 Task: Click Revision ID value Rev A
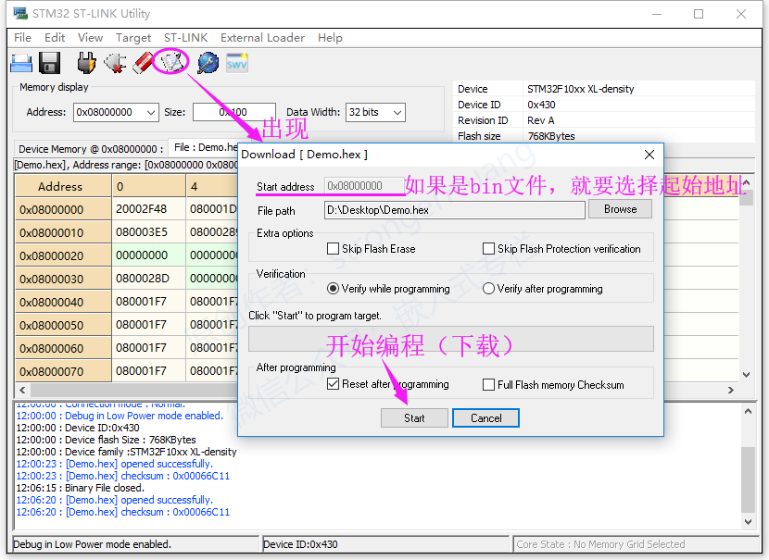coord(540,120)
